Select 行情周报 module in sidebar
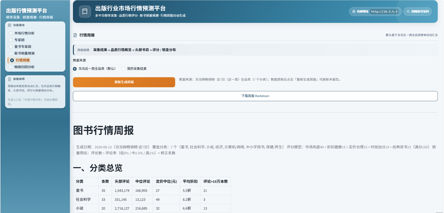 pyautogui.click(x=20, y=60)
